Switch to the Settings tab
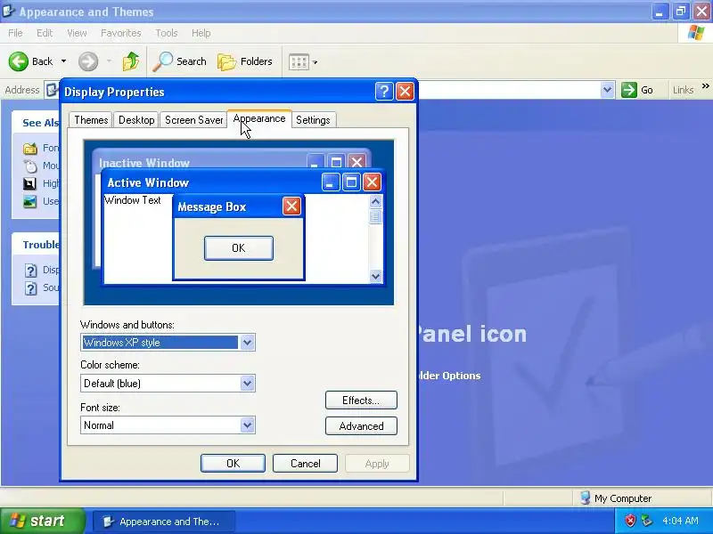The height and width of the screenshot is (534, 713). [x=313, y=120]
